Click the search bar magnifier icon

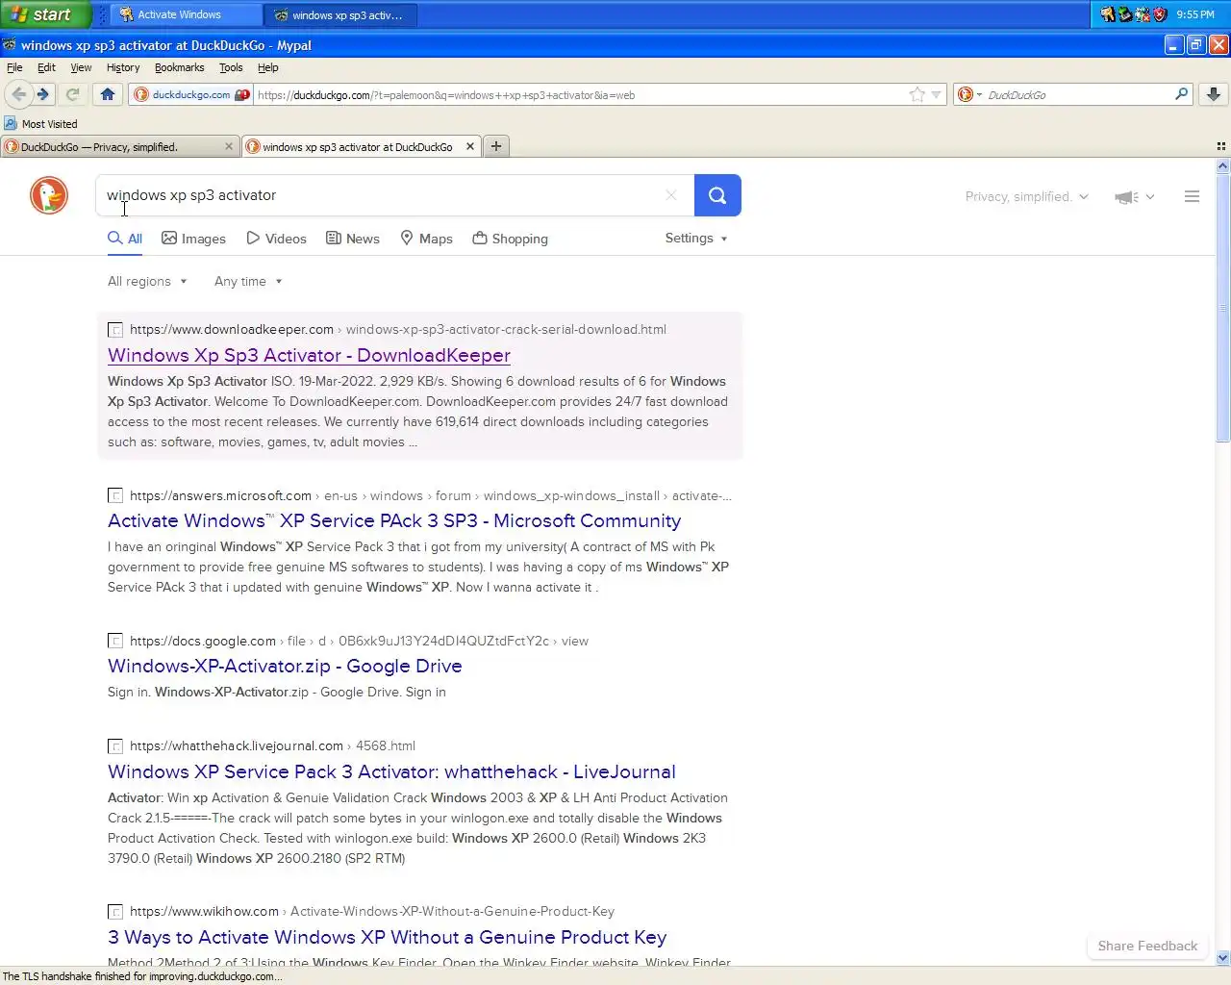click(1181, 94)
